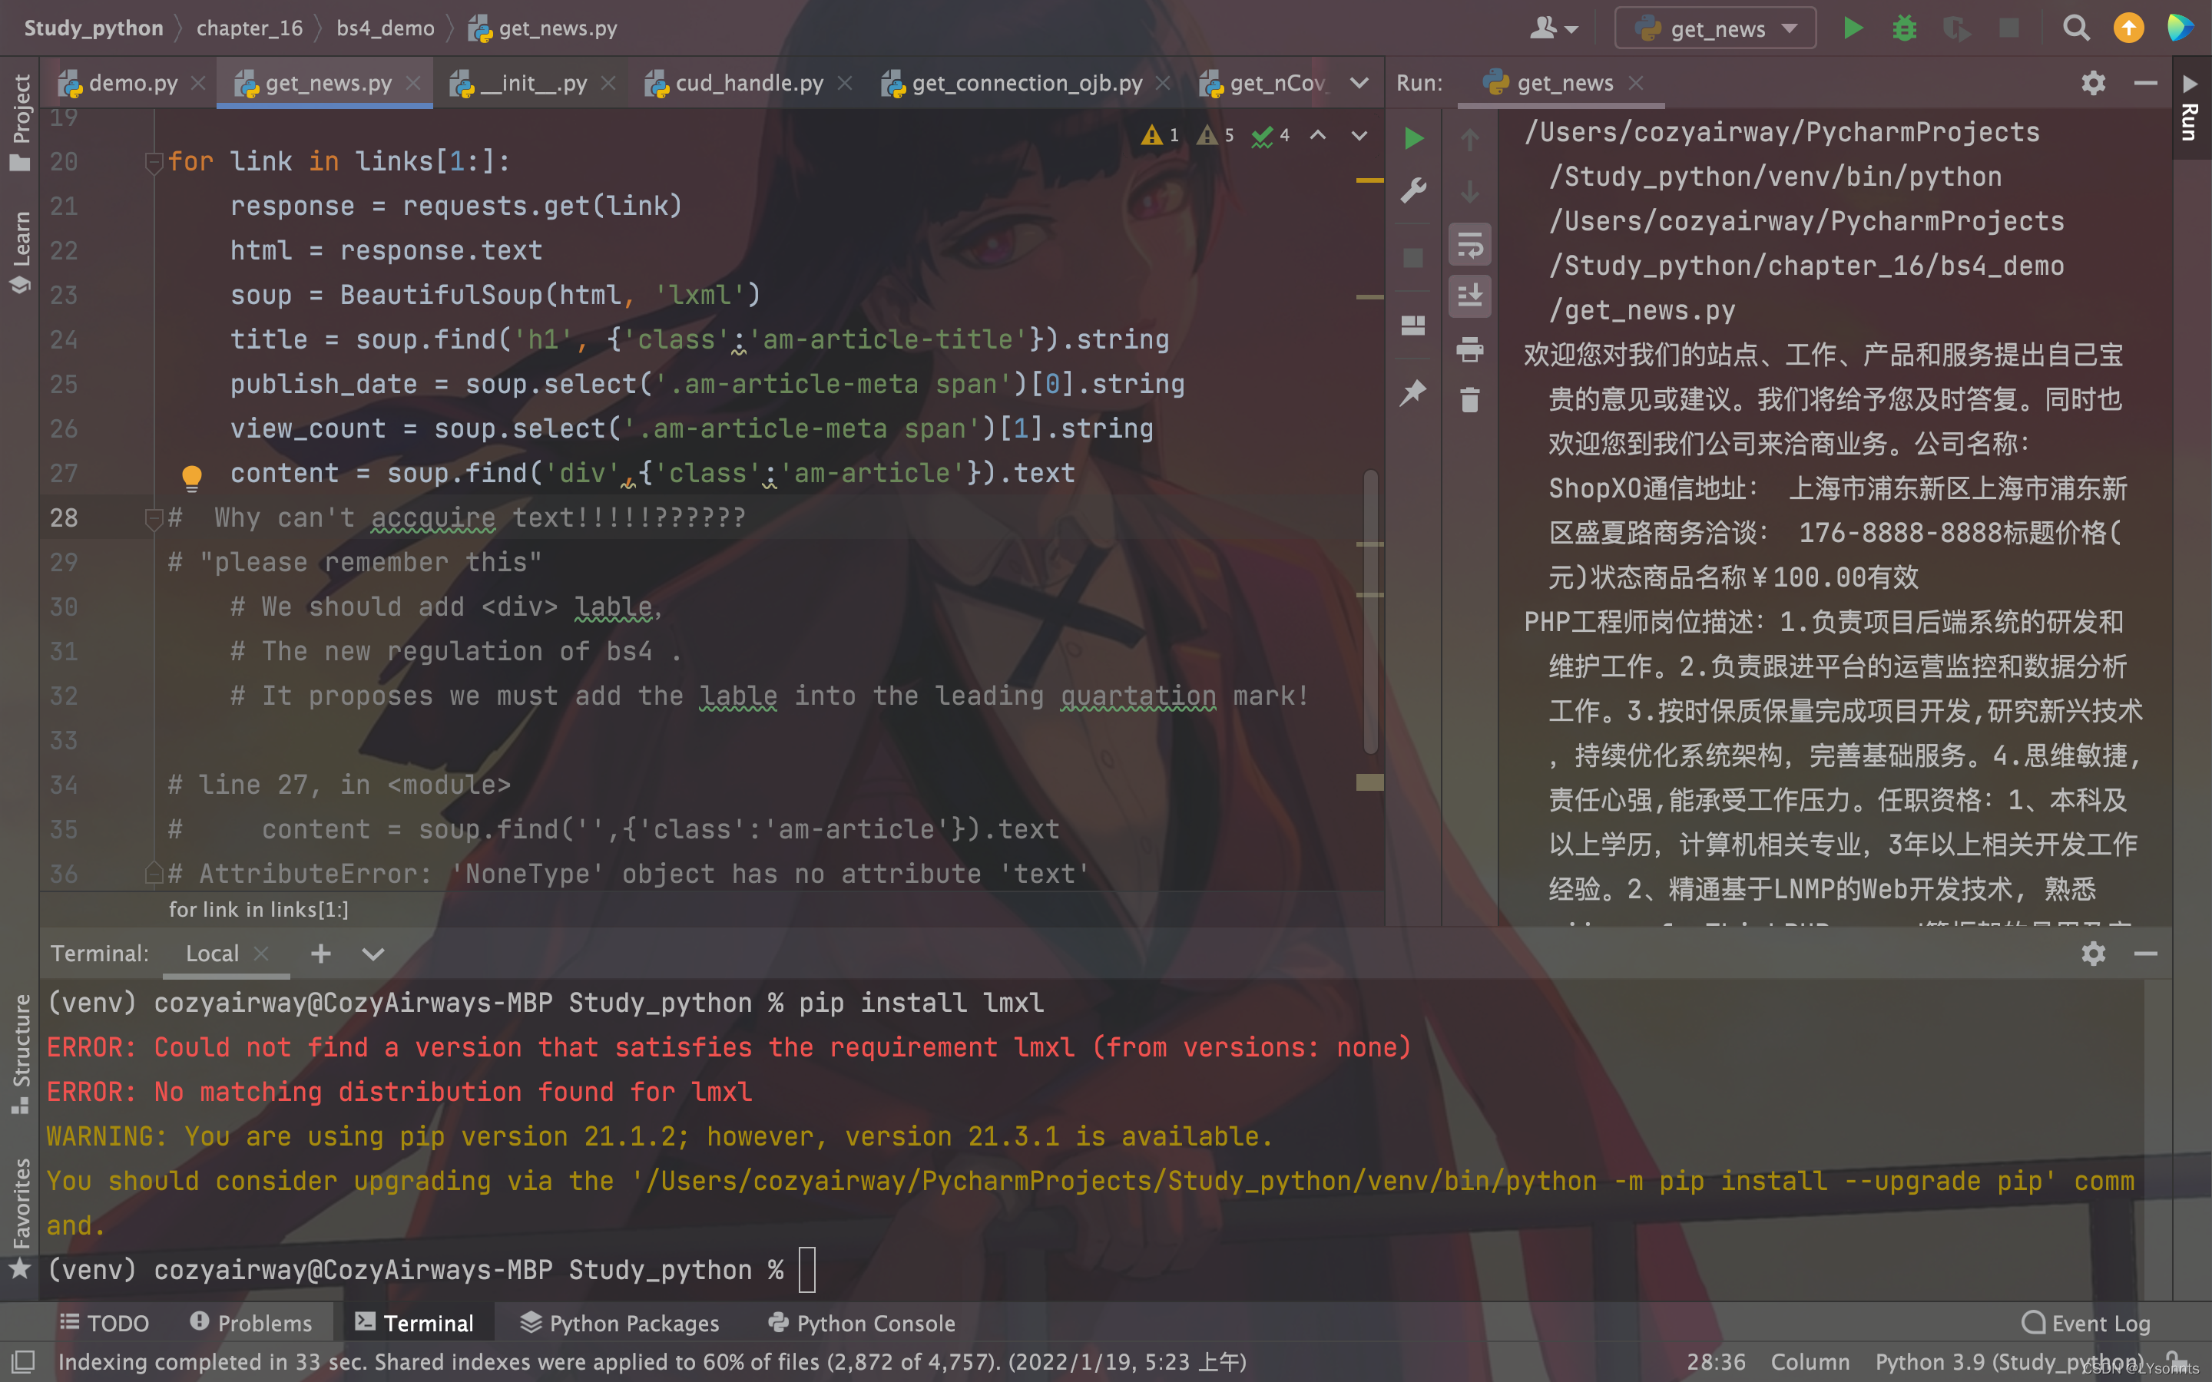Screen dimensions: 2212x1382
Task: Open Search Everywhere magnifier icon
Action: tap(2076, 28)
